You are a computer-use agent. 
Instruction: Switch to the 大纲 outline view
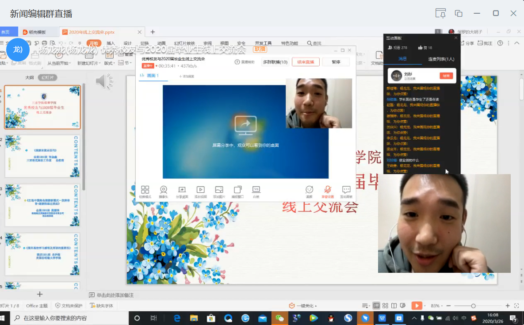click(x=29, y=77)
